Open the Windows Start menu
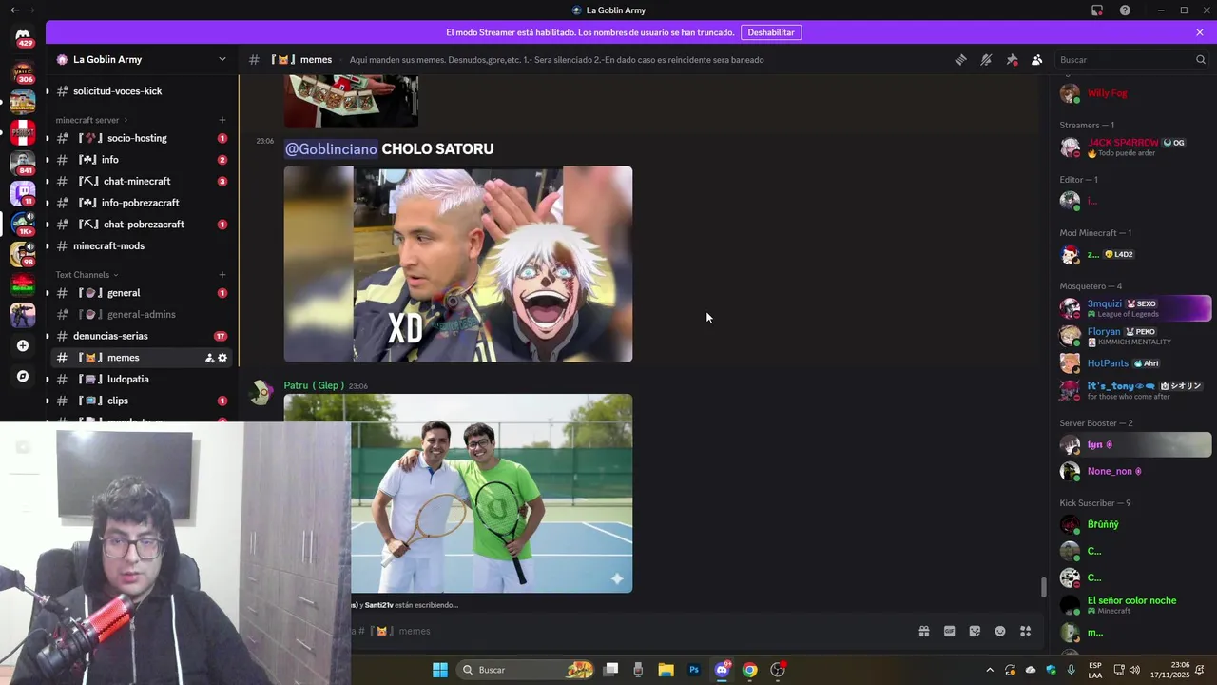Screen dimensions: 1217x685 click(439, 670)
